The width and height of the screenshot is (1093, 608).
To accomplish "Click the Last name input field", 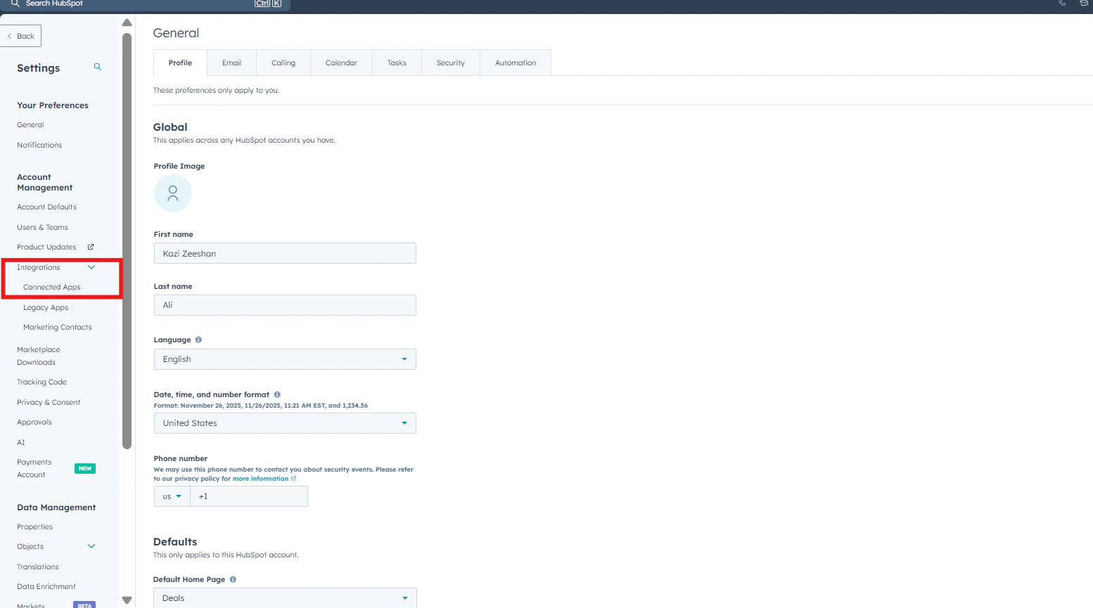I will coord(285,305).
